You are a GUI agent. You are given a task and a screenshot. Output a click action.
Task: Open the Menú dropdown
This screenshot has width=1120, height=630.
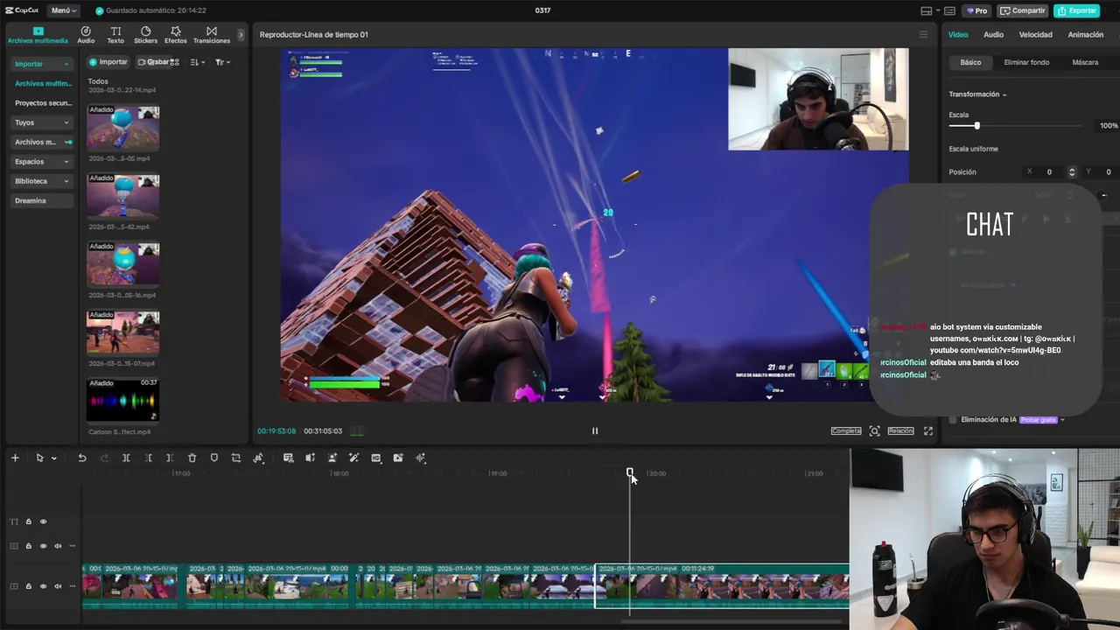tap(63, 10)
